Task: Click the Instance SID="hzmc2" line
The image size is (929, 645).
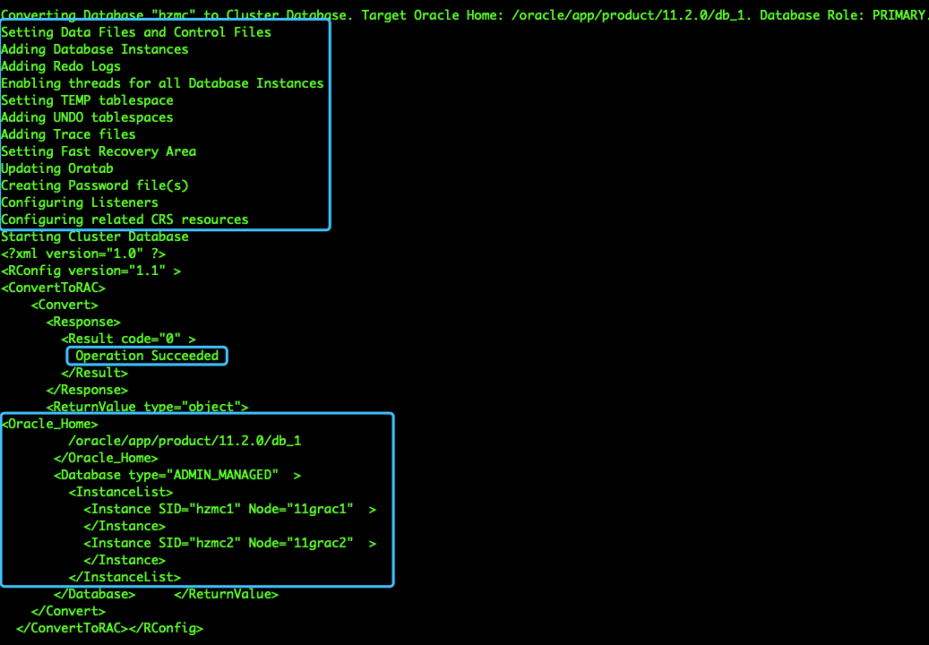Action: (230, 543)
